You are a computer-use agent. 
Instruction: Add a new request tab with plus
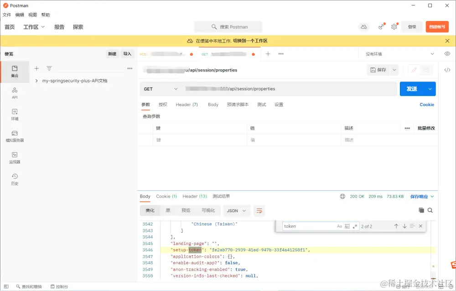268,54
